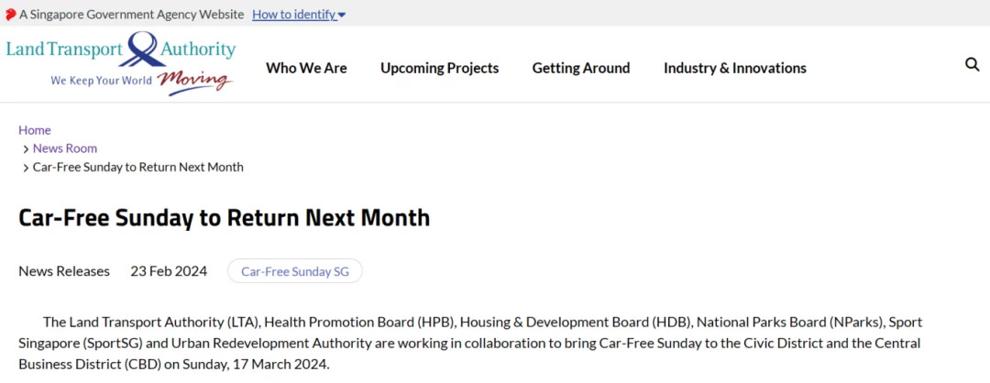Click A Singapore Government Agency Website text
990x383 pixels.
(x=131, y=15)
